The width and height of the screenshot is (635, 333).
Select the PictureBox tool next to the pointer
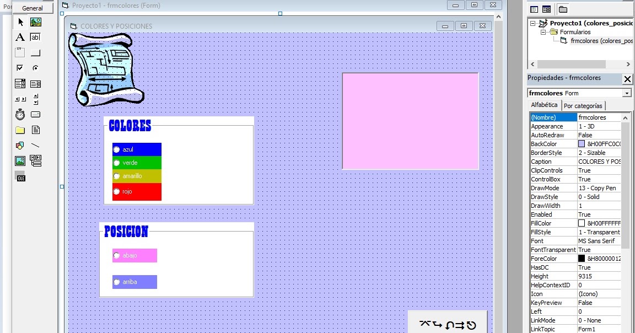click(36, 22)
